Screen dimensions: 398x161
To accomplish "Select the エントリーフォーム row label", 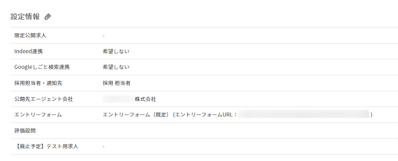I will [x=38, y=115].
